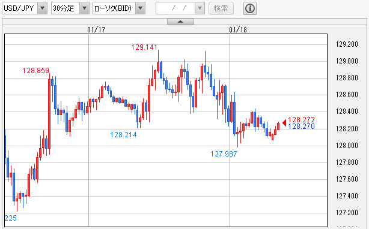The height and width of the screenshot is (229, 369).
Task: Click the 127.987 low price label
Action: [x=224, y=154]
